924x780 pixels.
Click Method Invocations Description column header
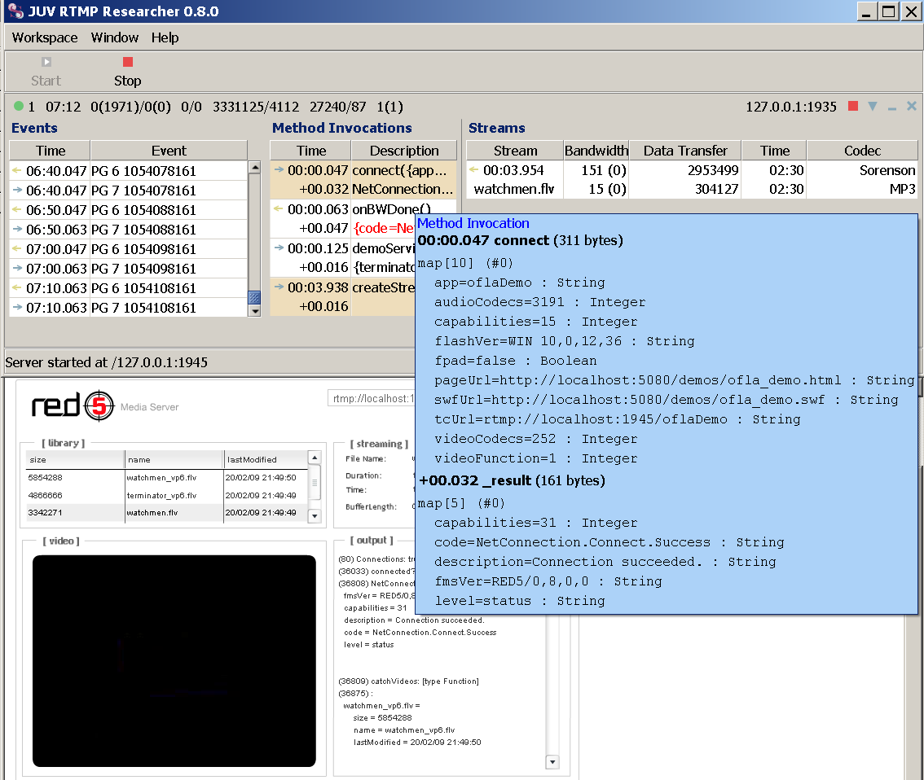point(403,151)
